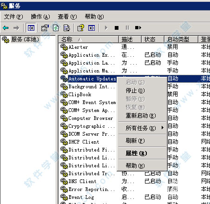Open the 查看(V) menu
This screenshot has width=210, height=204.
tap(67, 17)
